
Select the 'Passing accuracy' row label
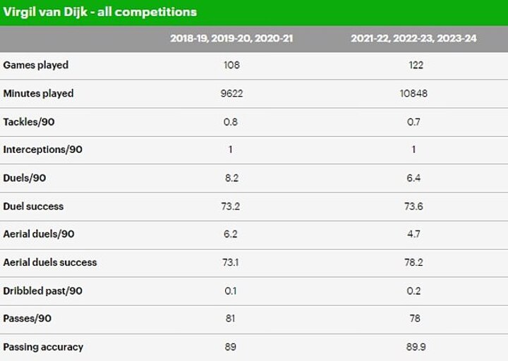point(43,347)
